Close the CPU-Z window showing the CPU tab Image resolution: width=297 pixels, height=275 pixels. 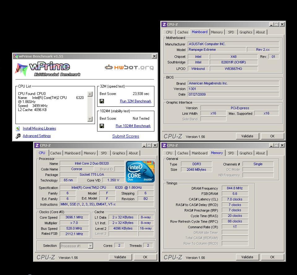click(x=155, y=145)
